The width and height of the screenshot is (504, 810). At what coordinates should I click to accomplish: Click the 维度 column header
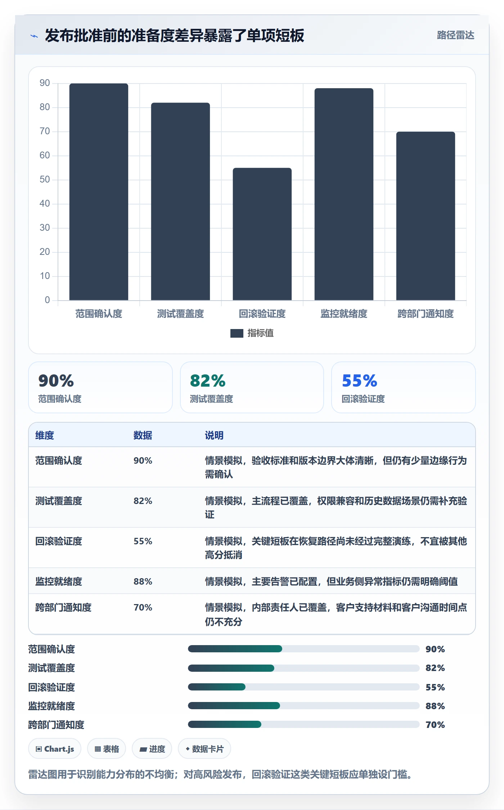45,435
